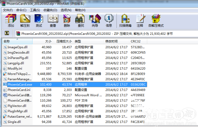Select the Langplg.dll file name
The width and height of the screenshot is (198, 127).
click(x=16, y=63)
